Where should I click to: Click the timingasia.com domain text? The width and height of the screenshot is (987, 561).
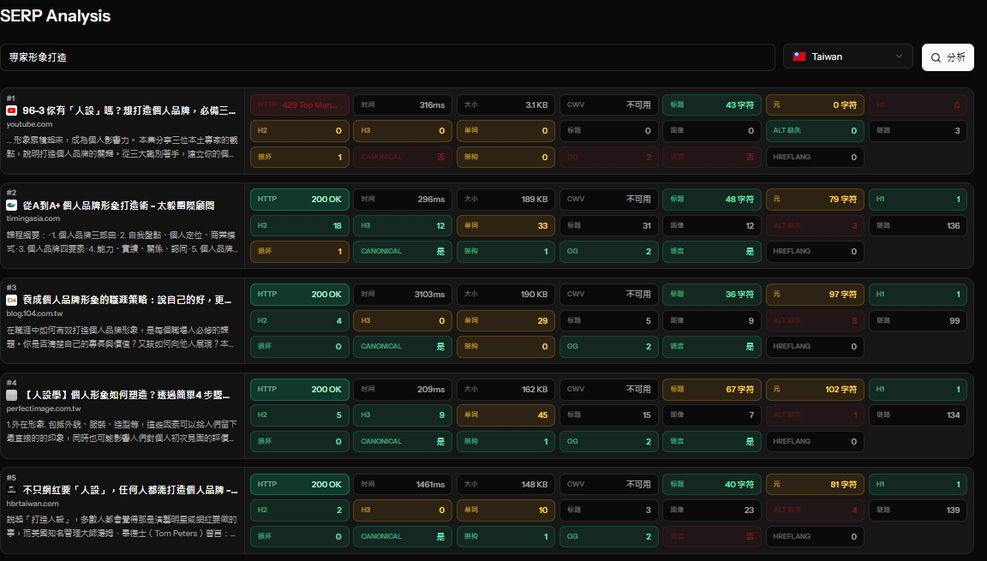(33, 218)
